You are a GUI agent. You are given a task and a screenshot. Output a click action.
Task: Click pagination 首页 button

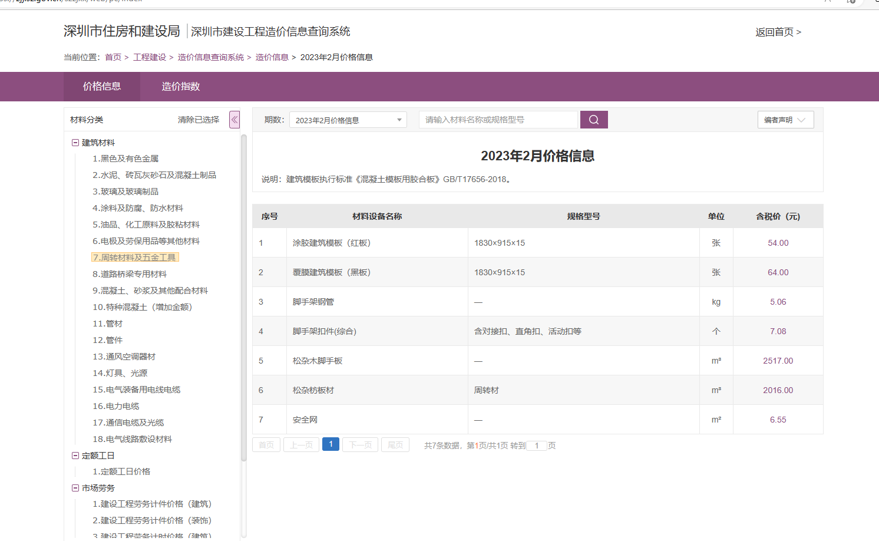pyautogui.click(x=266, y=445)
